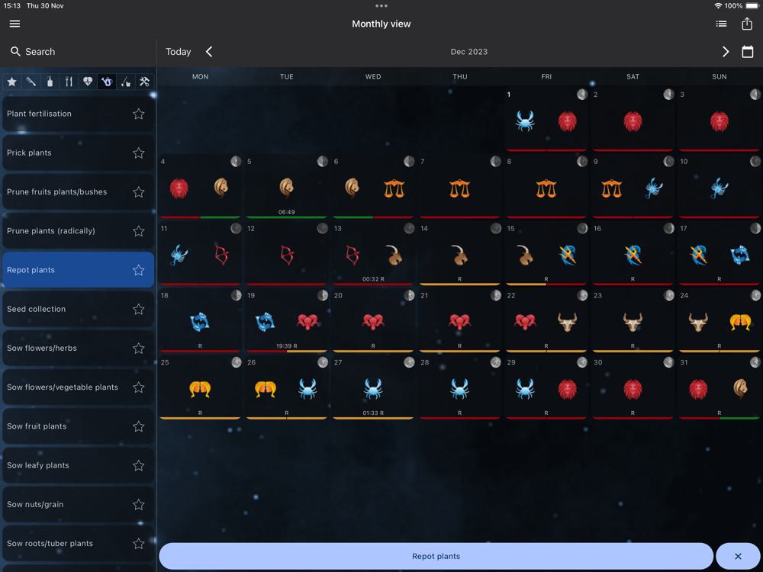Screen dimensions: 763x572
Task: Click the Cancer crab icon on December 27
Action: 373,389
